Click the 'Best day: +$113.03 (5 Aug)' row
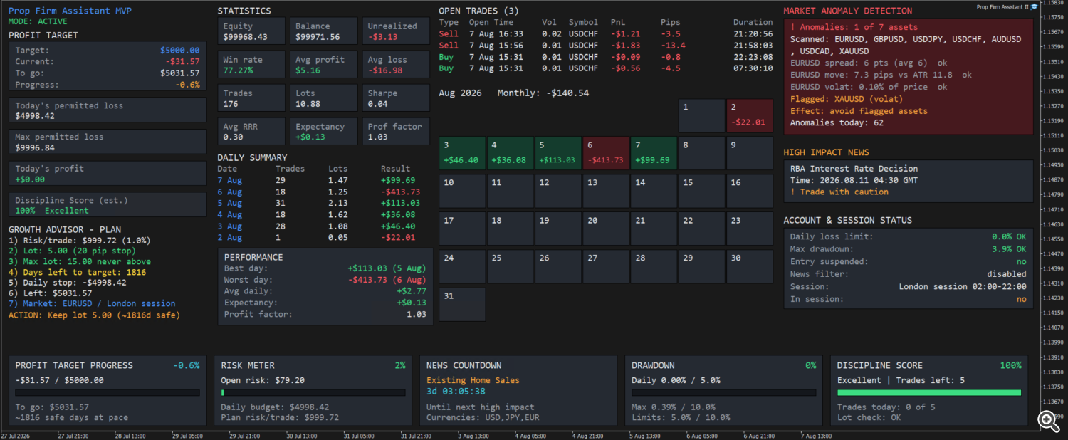Viewport: 1068px width, 440px height. tap(325, 268)
